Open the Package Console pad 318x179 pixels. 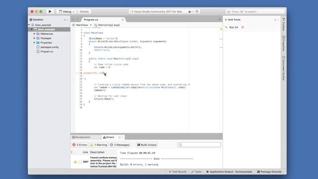269,172
